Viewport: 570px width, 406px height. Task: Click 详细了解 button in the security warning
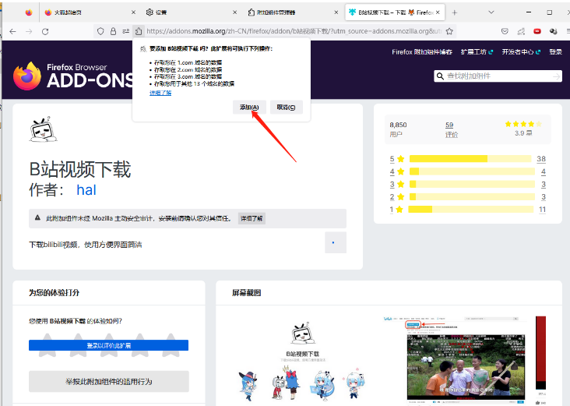252,219
